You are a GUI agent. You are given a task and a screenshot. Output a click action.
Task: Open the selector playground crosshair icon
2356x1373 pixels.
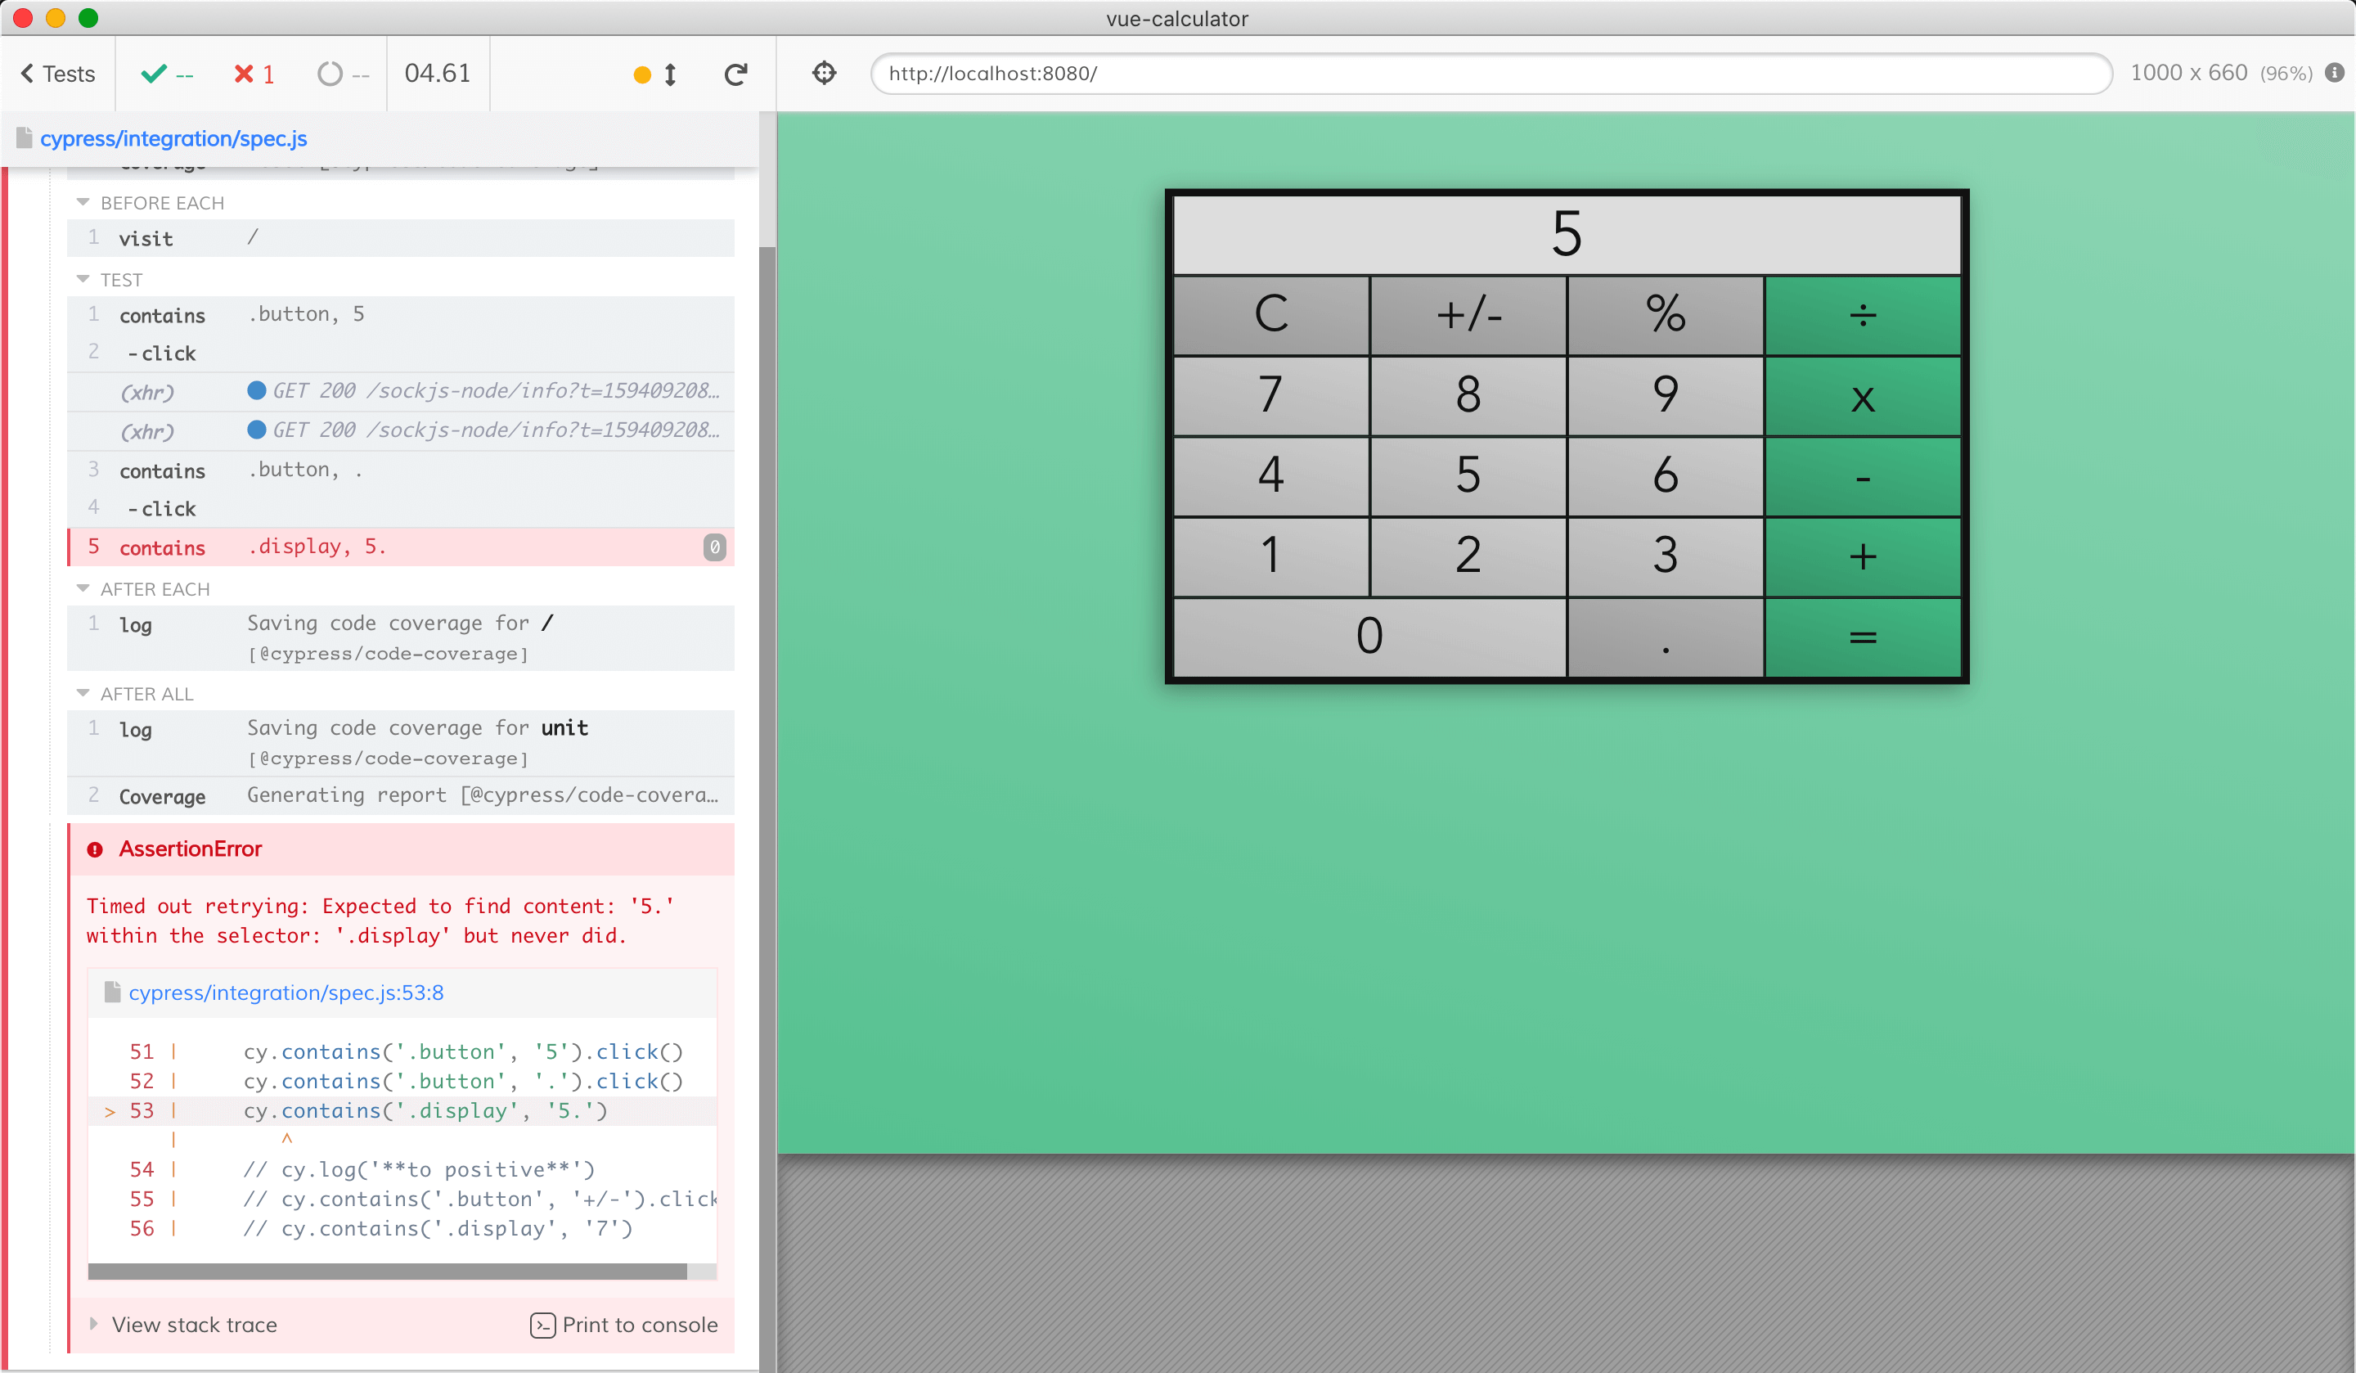point(824,73)
